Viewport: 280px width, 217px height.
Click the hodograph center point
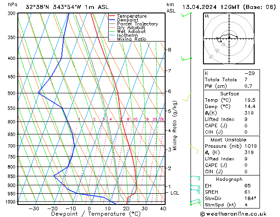pos(229,38)
